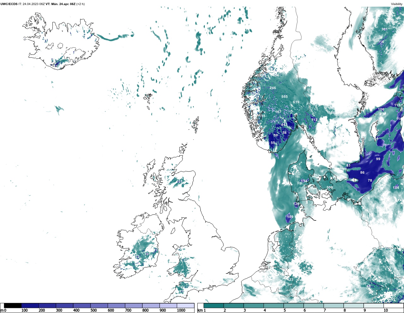The width and height of the screenshot is (404, 313).
Task: Click the '86' value over the Baltic Sea
Action: 362,173
